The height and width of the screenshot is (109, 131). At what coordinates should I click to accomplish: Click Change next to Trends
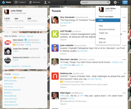click(16, 74)
